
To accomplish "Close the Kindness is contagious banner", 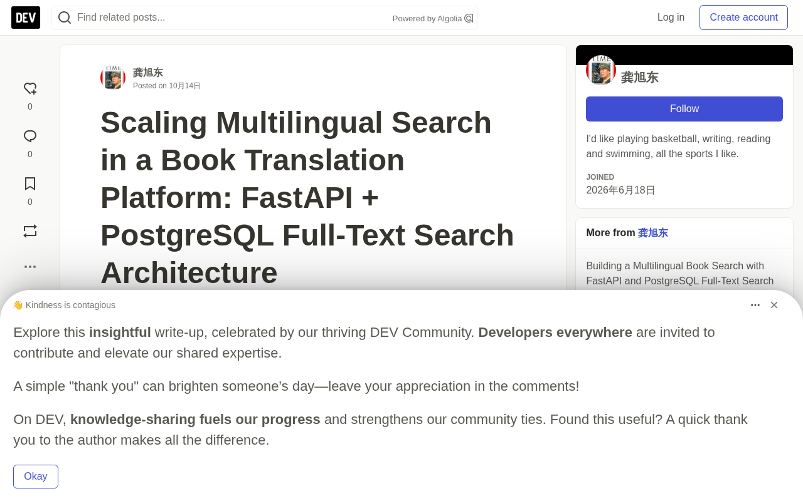I will coord(774,305).
